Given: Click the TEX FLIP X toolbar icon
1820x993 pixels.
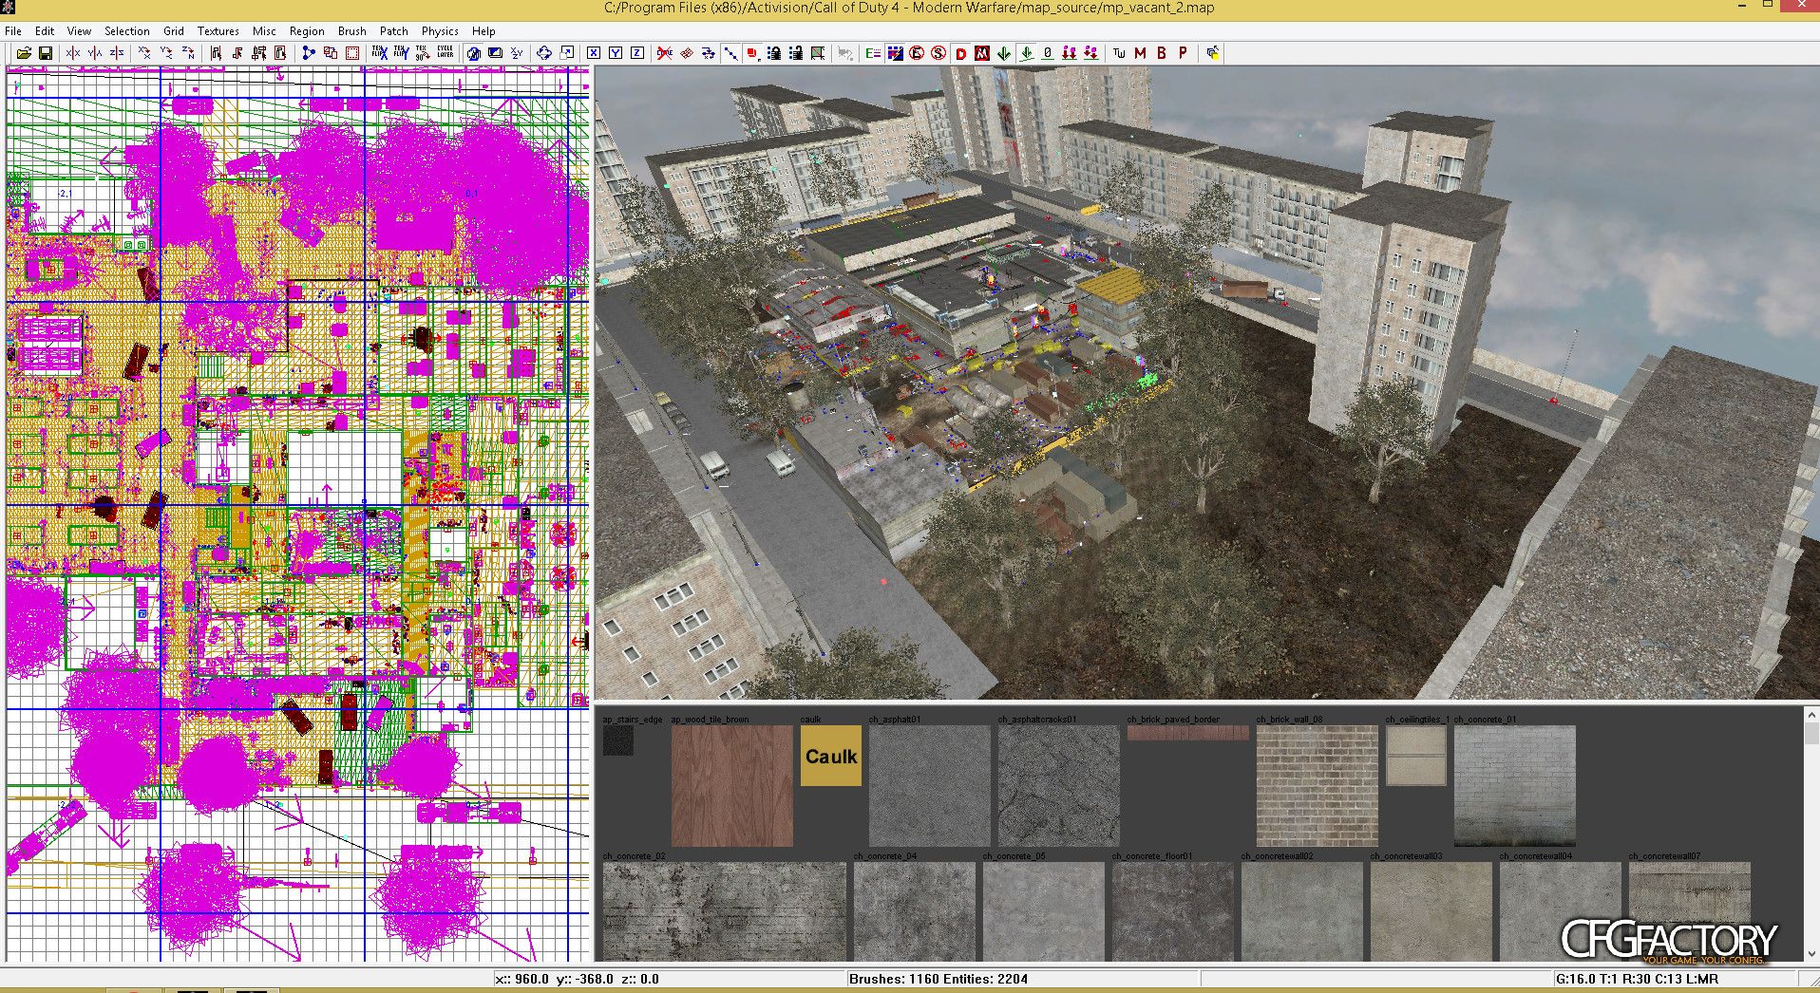Looking at the screenshot, I should coord(379,53).
